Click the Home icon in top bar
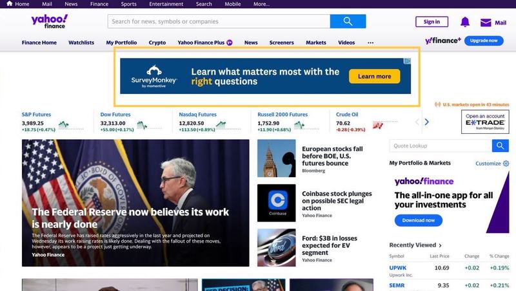The image size is (516, 291). click(8, 4)
